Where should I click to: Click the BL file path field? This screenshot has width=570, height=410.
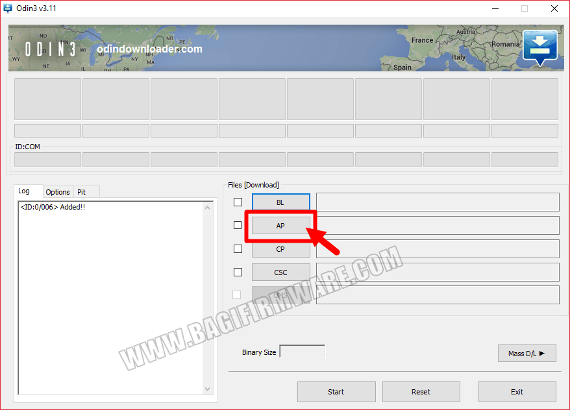pyautogui.click(x=438, y=202)
